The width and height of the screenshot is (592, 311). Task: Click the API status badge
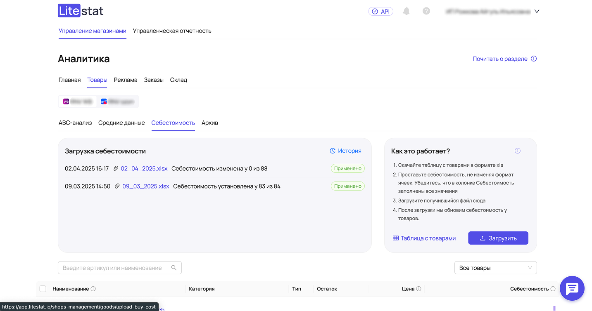380,12
